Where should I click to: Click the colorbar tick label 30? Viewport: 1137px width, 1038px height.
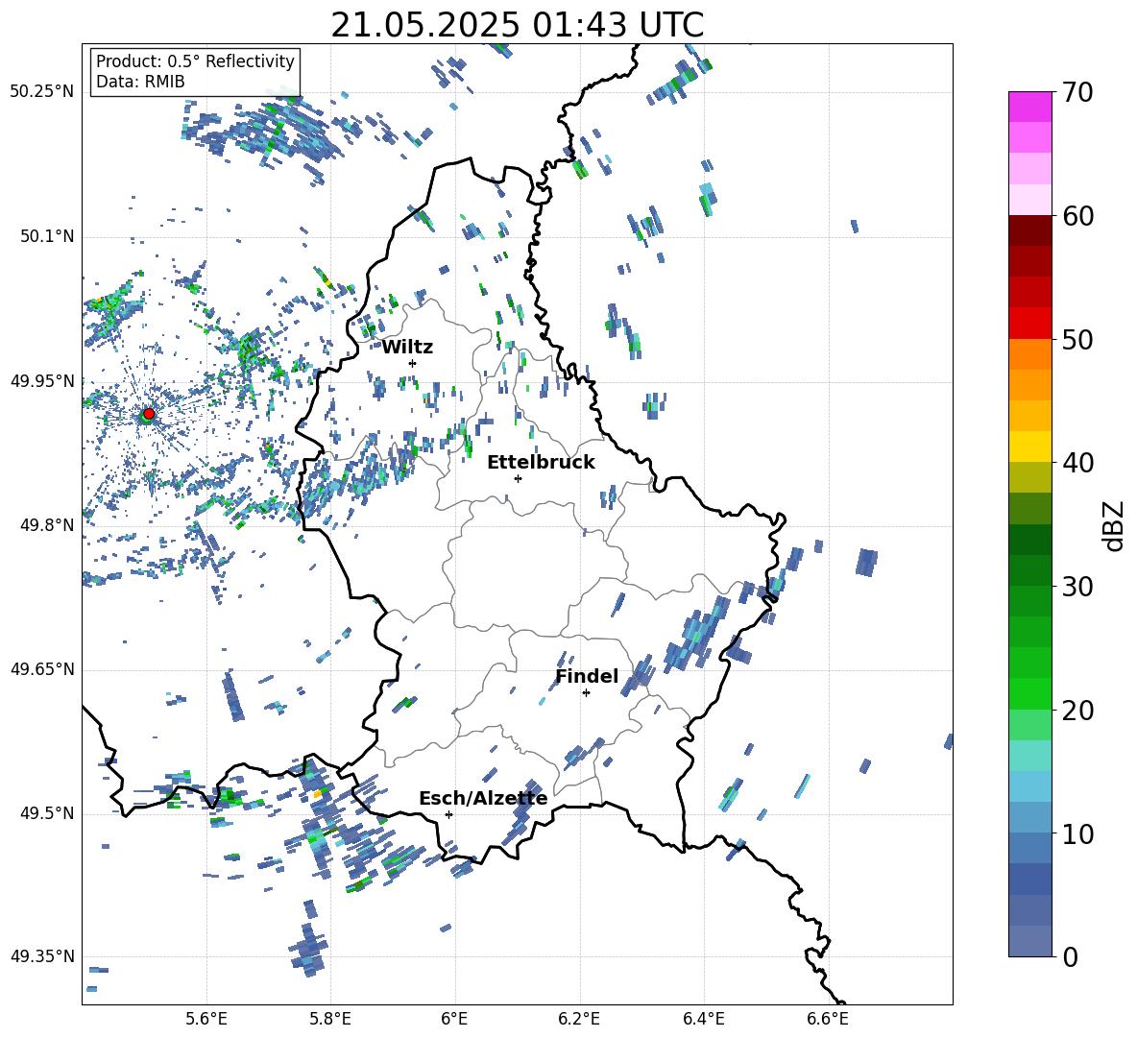(x=1077, y=587)
